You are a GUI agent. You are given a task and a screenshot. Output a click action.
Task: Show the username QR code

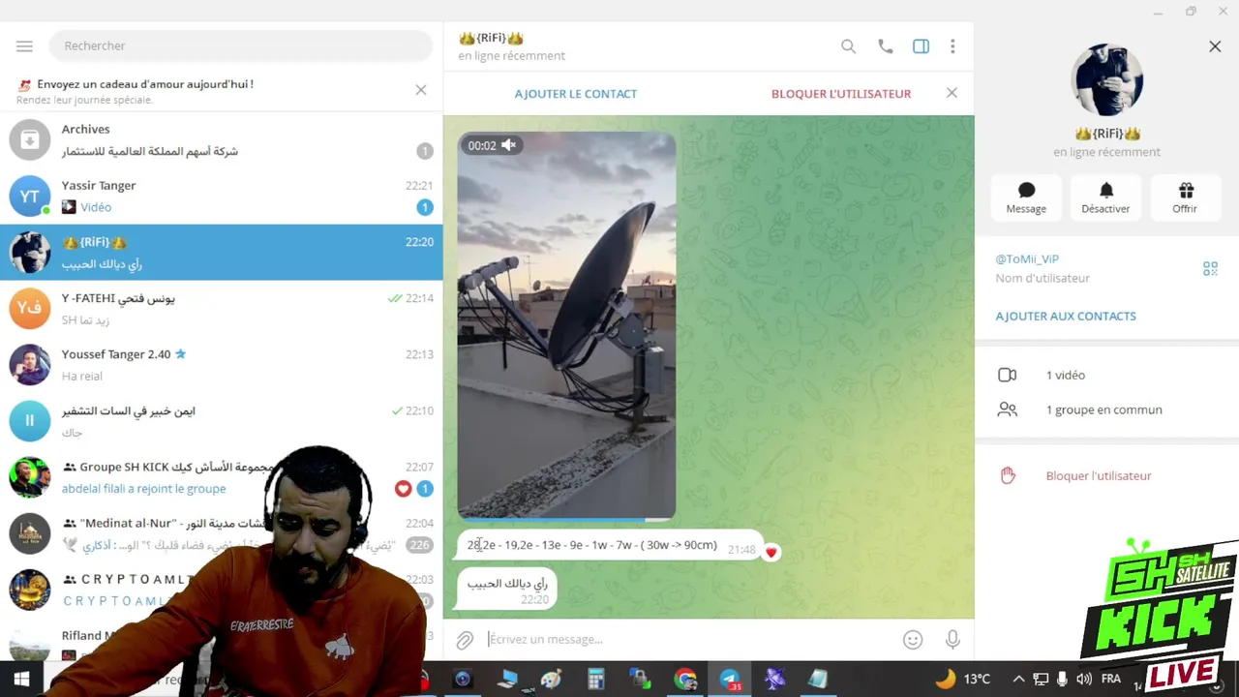pos(1210,269)
